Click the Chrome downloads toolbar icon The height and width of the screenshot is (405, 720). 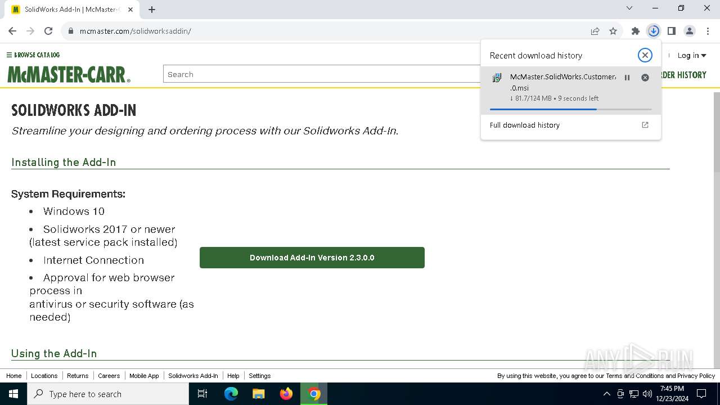[x=654, y=31]
